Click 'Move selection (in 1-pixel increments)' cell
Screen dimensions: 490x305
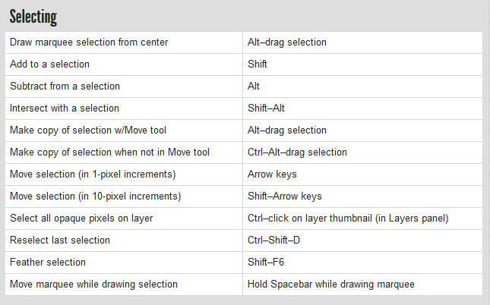(x=93, y=175)
